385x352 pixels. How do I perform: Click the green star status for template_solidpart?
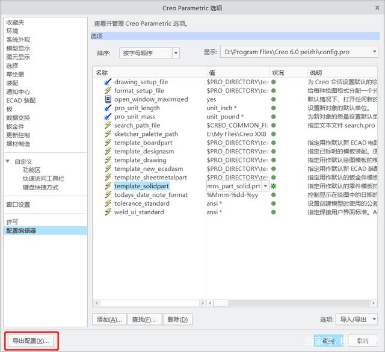[x=274, y=186]
